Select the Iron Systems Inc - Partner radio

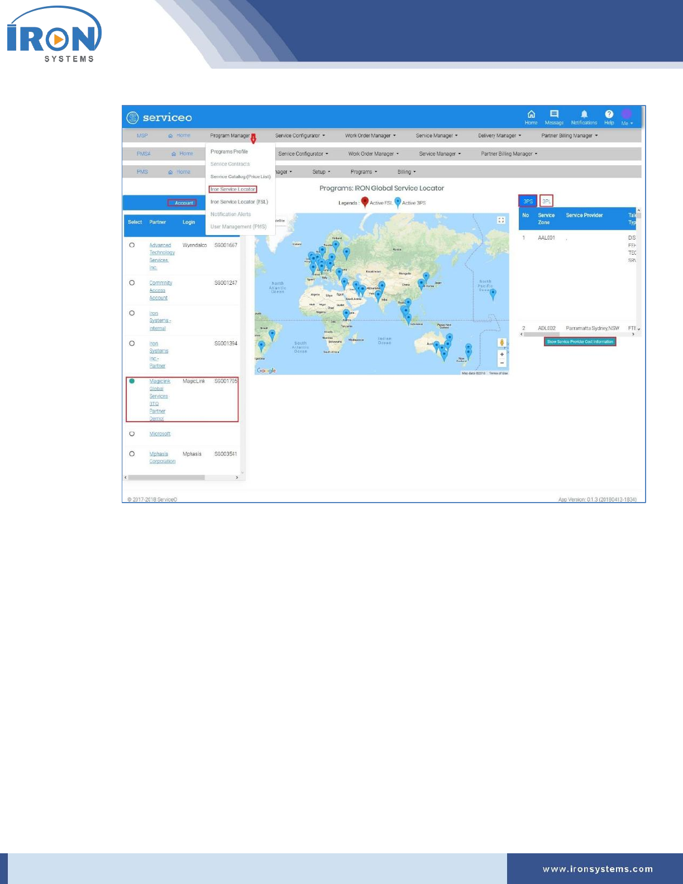point(132,343)
